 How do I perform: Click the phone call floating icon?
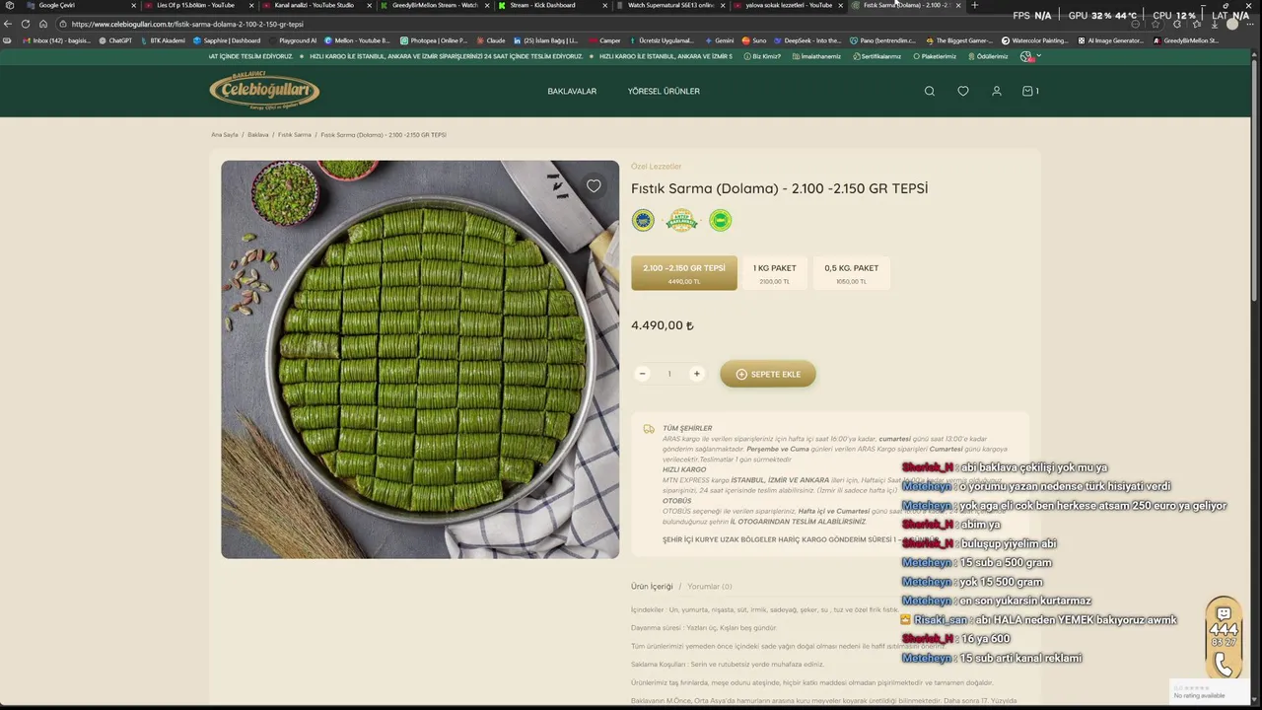(1224, 664)
